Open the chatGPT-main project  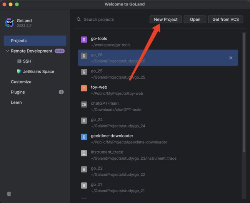tap(158, 106)
